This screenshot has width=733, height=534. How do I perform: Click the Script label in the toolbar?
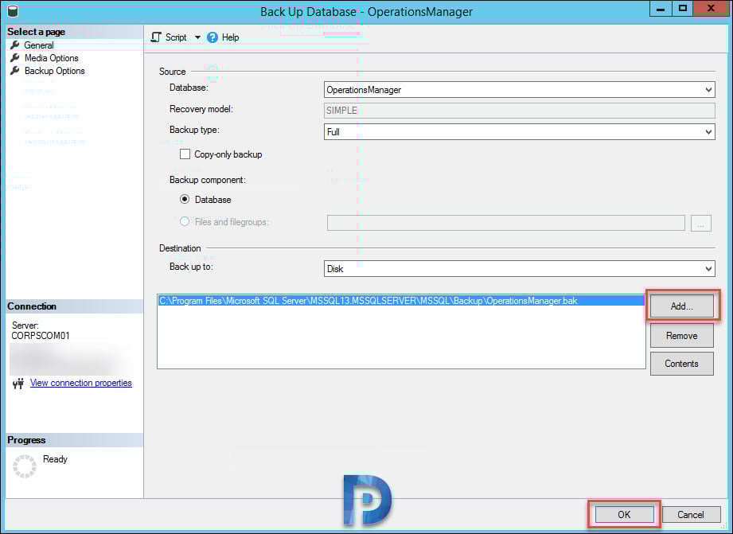click(176, 37)
